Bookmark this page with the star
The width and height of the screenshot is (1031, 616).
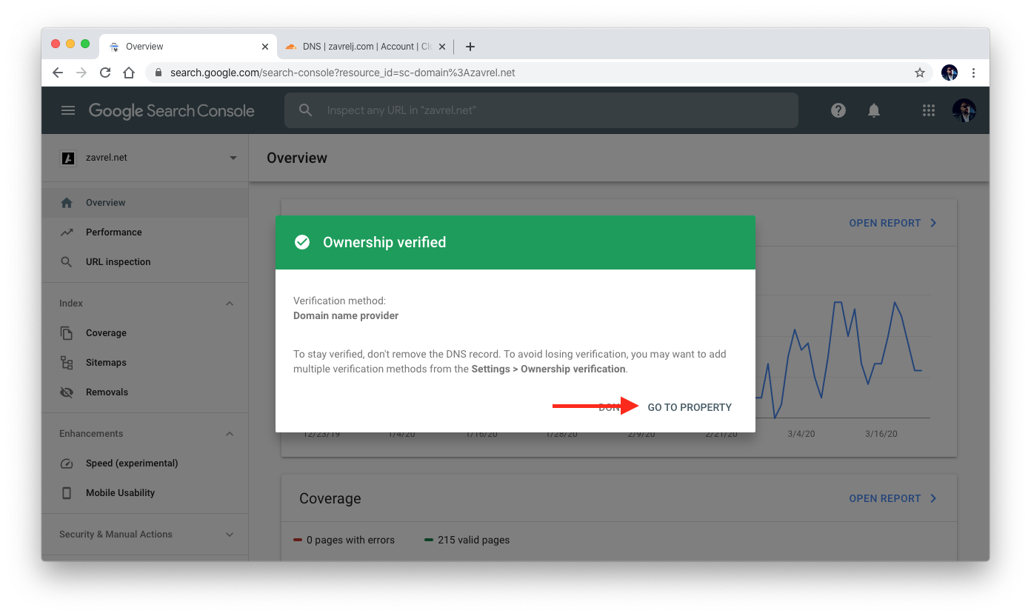(x=920, y=73)
